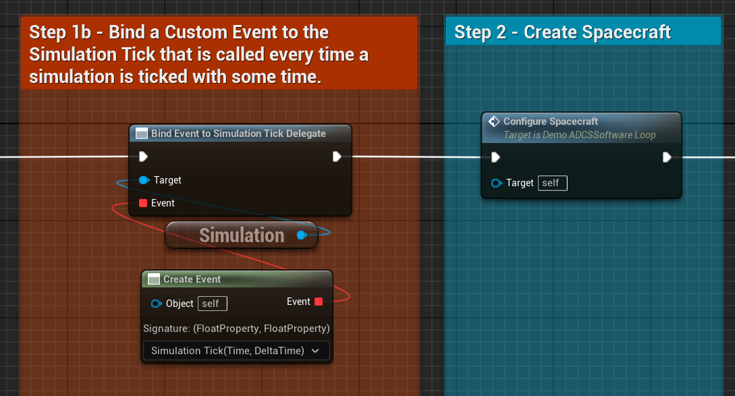Image resolution: width=735 pixels, height=396 pixels.
Task: Click the self field on Configure Spacecraft Target
Action: pyautogui.click(x=552, y=183)
